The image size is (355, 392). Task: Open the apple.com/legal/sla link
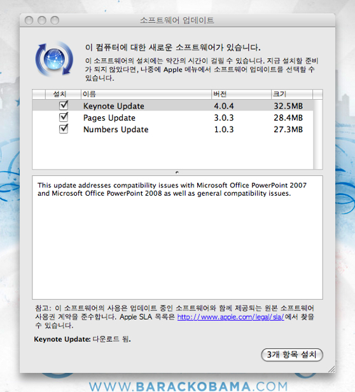pos(230,317)
